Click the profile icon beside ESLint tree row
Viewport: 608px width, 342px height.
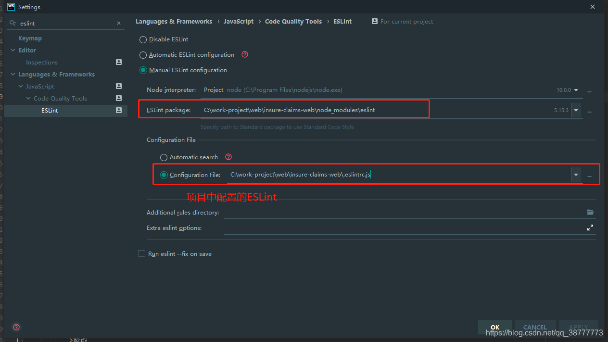(119, 110)
